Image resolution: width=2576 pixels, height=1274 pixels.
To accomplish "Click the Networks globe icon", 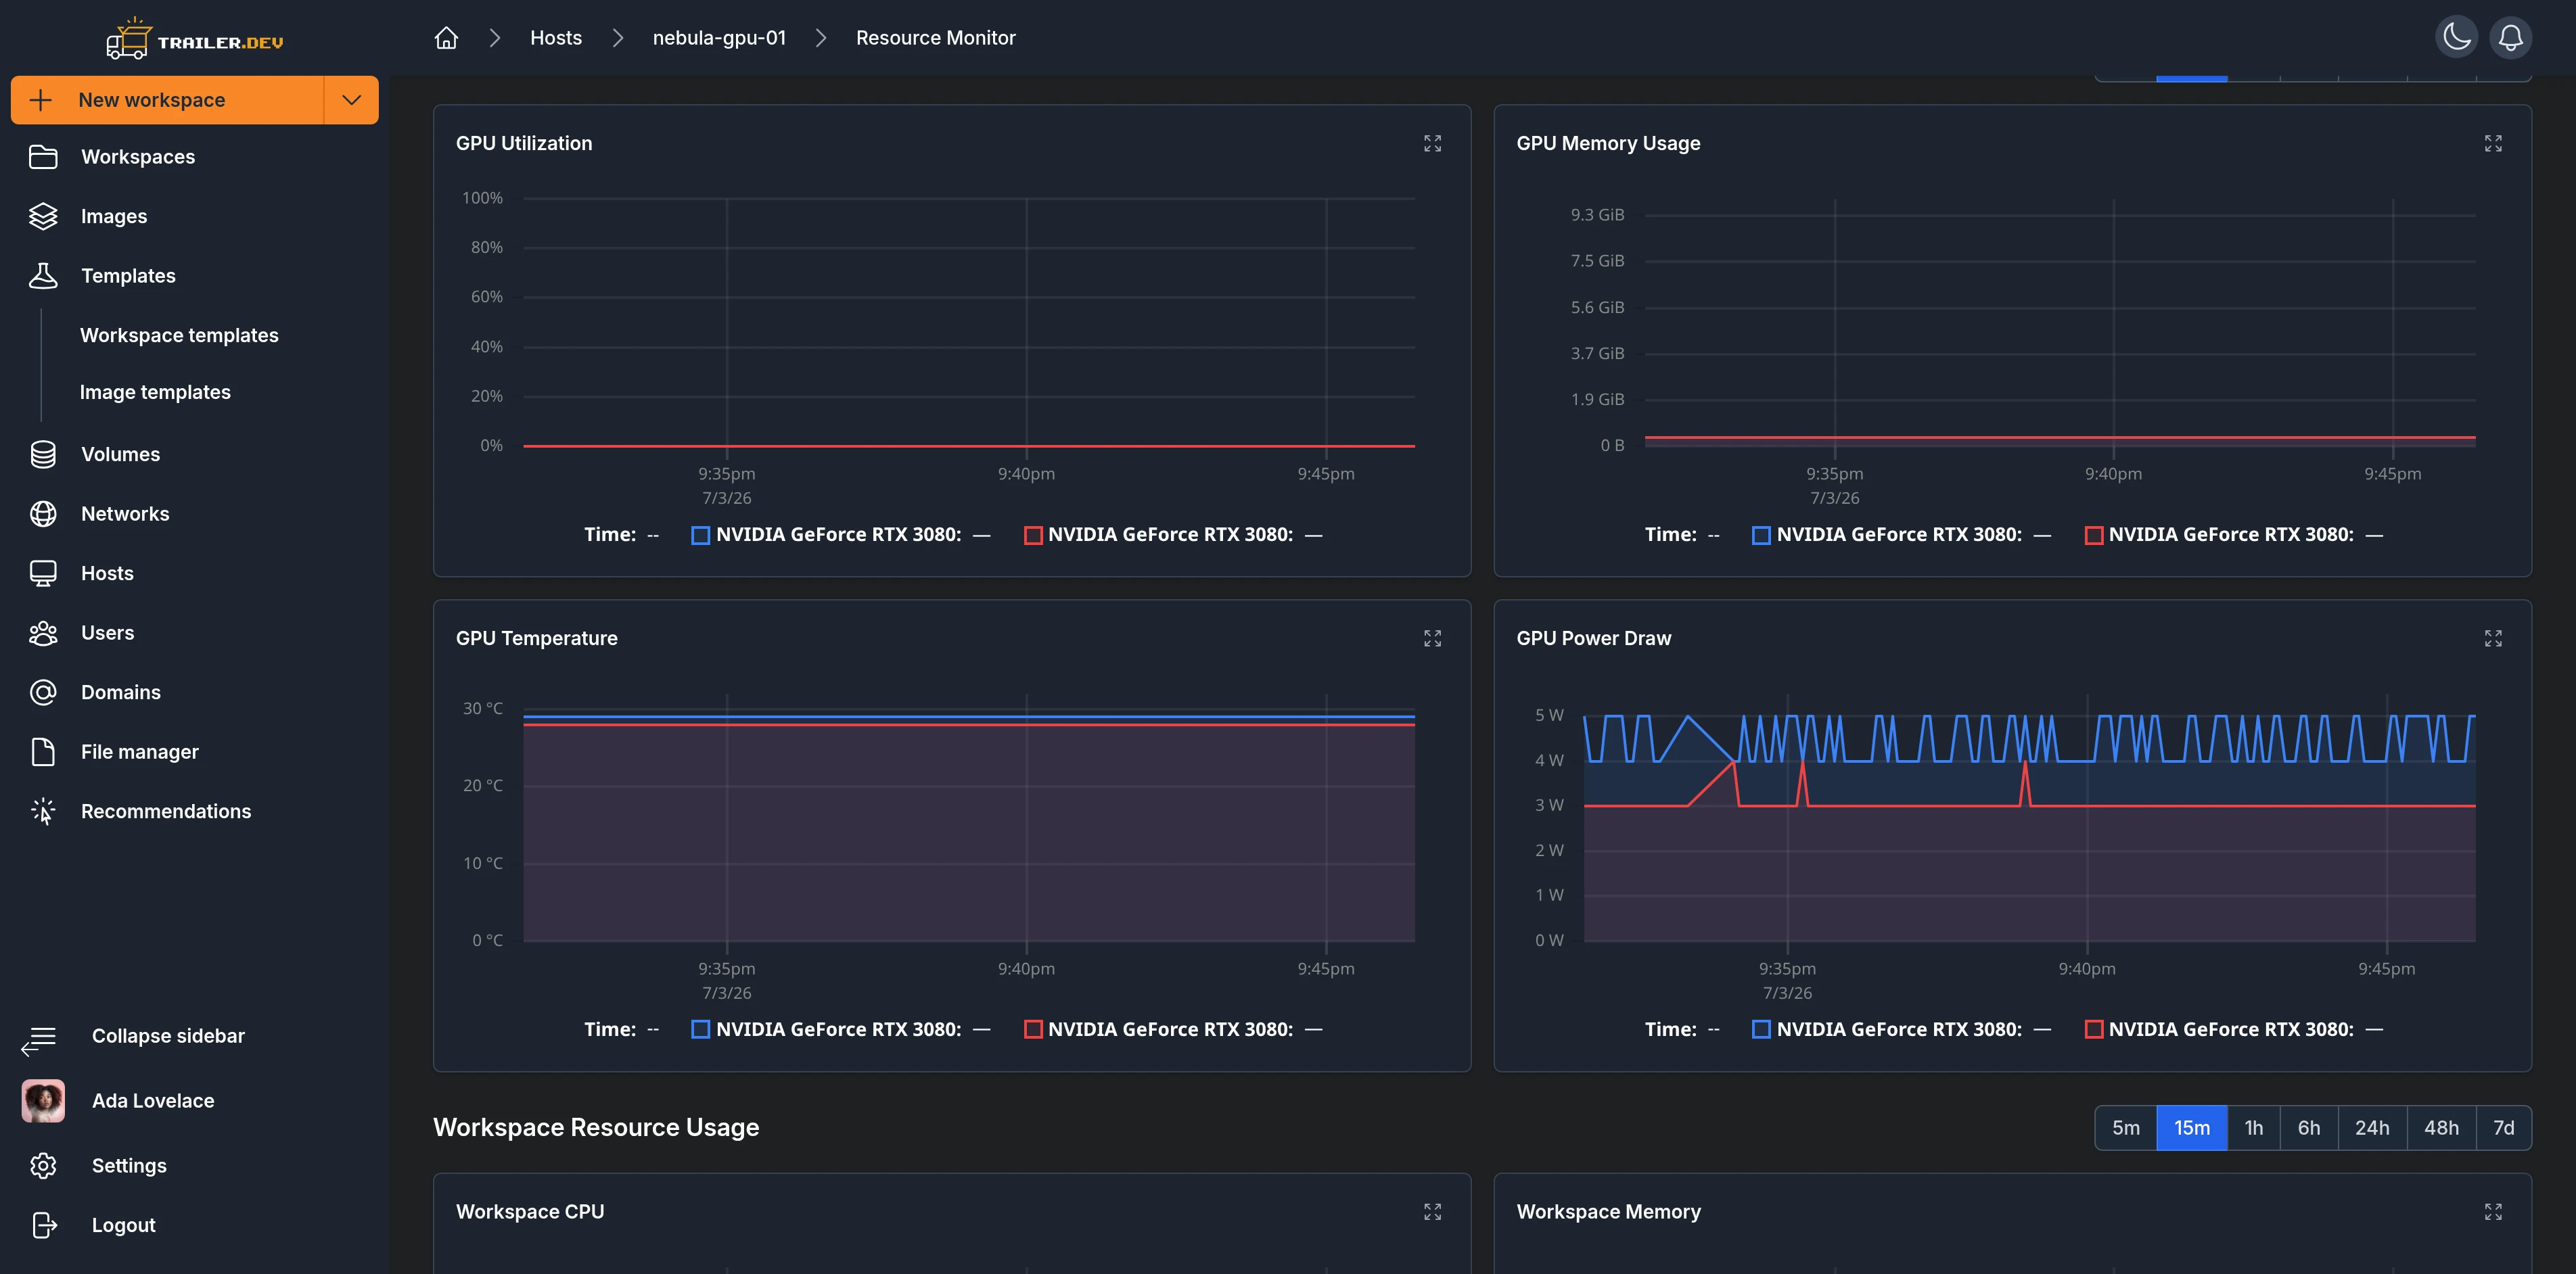I will [x=43, y=514].
